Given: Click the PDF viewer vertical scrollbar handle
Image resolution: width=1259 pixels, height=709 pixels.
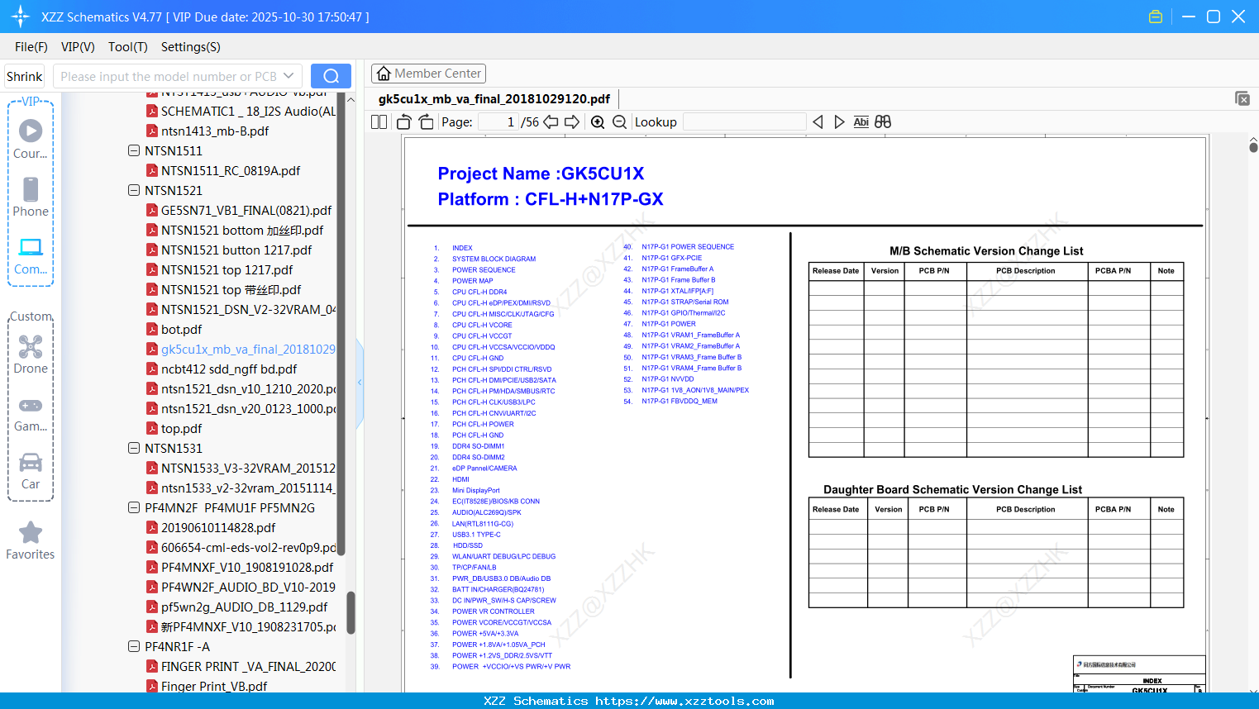Looking at the screenshot, I should tap(1253, 147).
